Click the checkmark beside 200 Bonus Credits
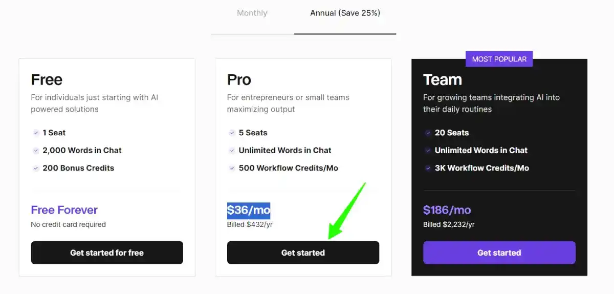Image resolution: width=614 pixels, height=294 pixels. 36,168
